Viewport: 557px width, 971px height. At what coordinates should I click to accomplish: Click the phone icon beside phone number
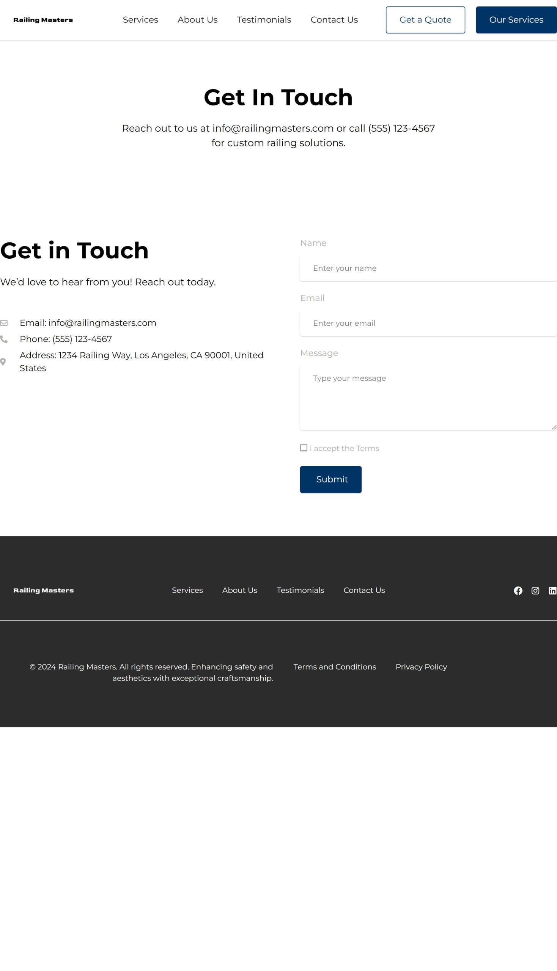click(4, 339)
